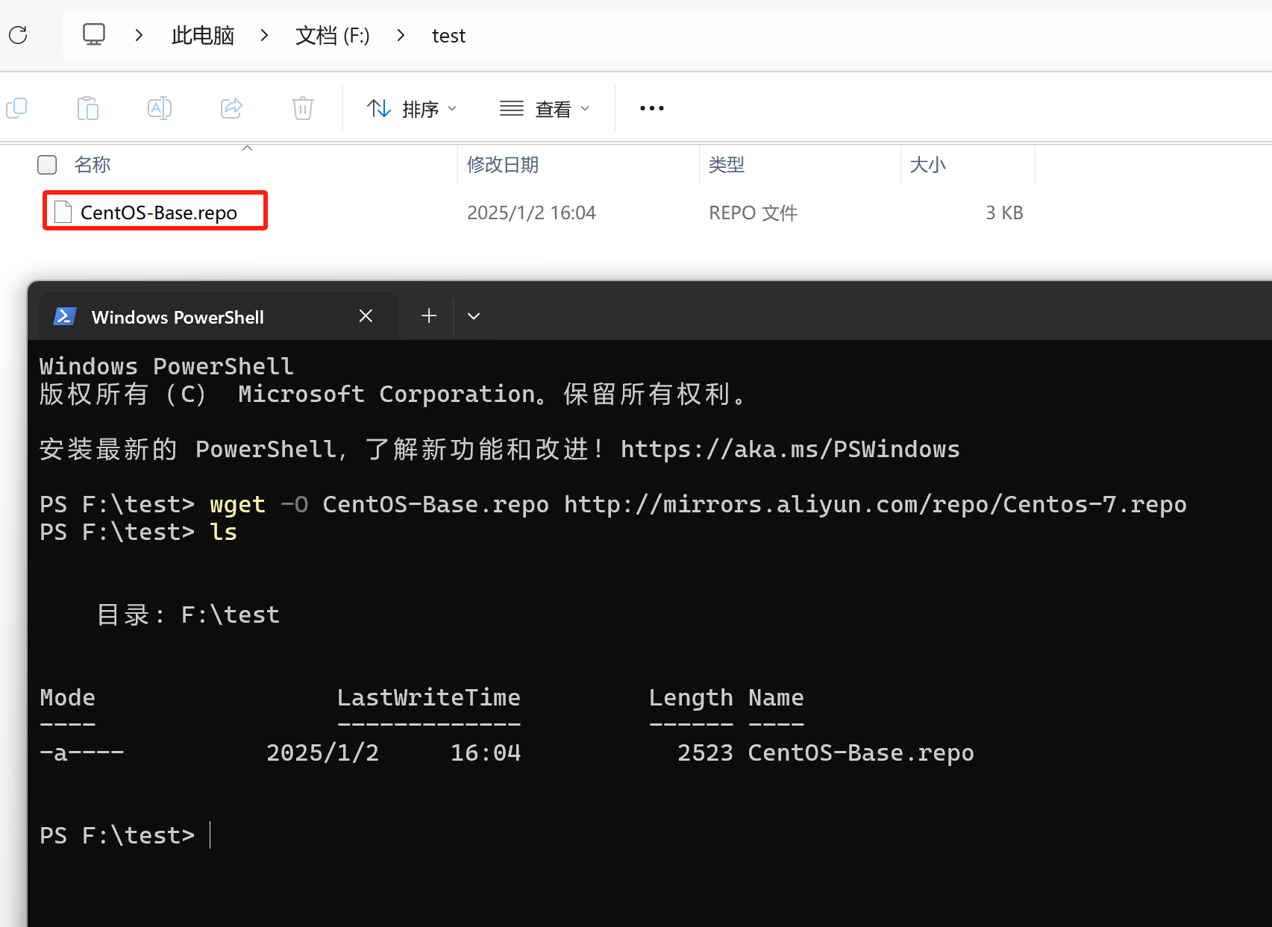
Task: Click the Delete trash icon
Action: [x=303, y=109]
